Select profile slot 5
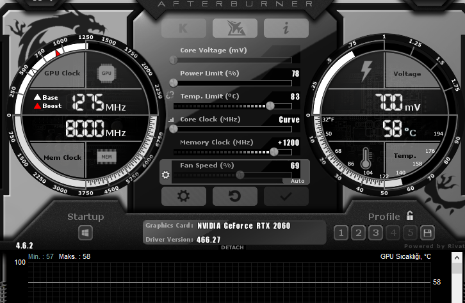 (x=410, y=233)
